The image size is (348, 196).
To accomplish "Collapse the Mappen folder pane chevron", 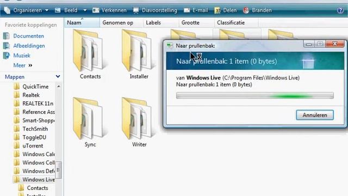I will click(58, 77).
